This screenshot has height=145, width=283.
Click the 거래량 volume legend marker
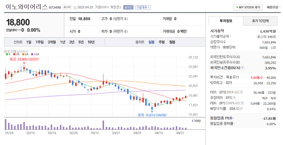click(x=193, y=121)
